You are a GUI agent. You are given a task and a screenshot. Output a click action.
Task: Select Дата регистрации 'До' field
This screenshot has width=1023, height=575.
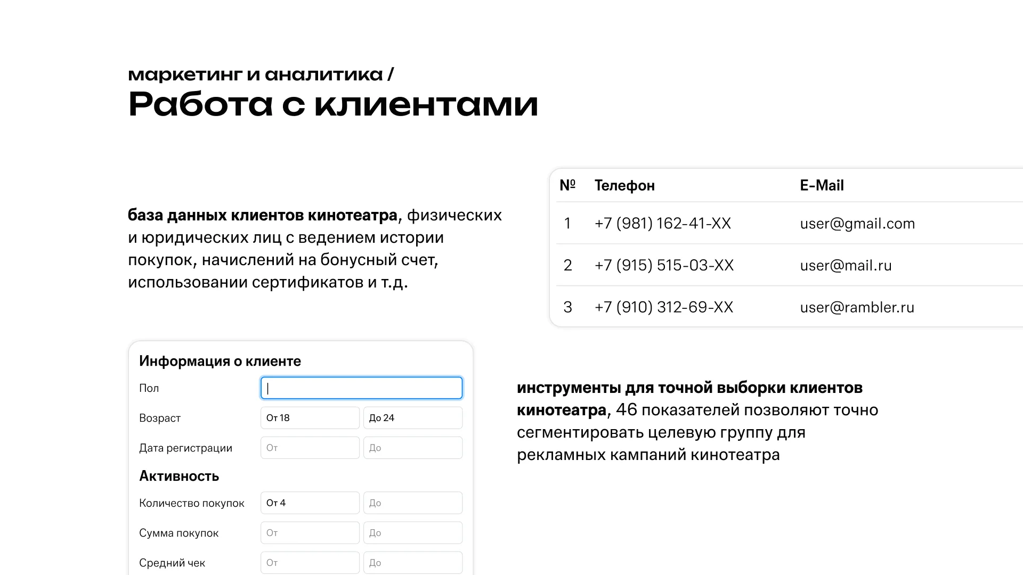(x=413, y=448)
